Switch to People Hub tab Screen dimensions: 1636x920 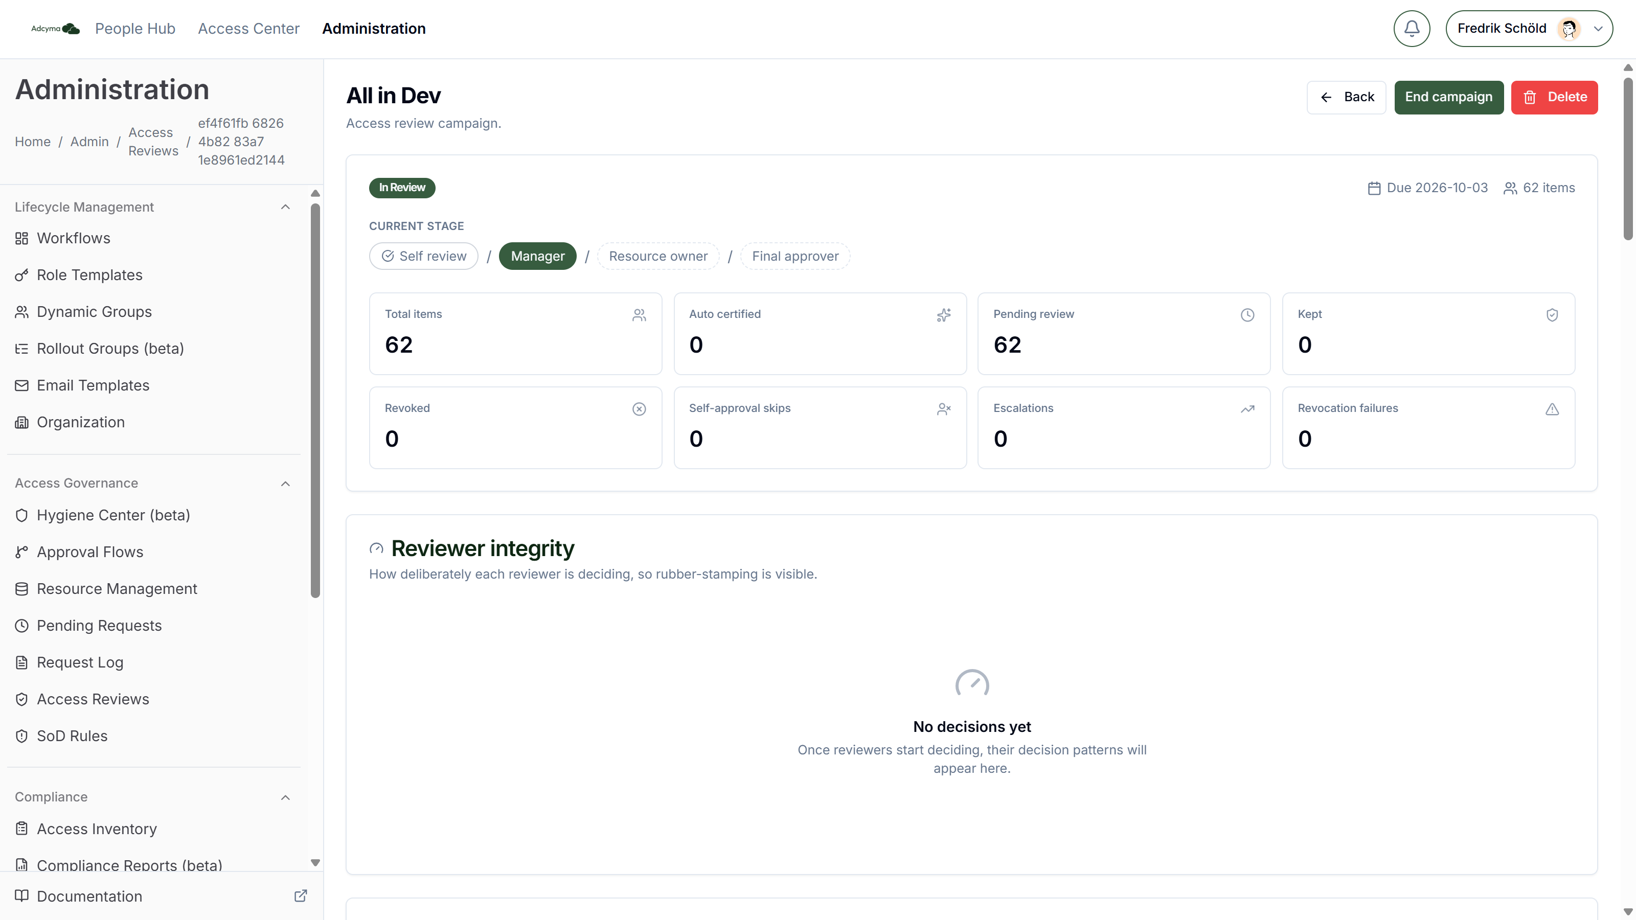click(134, 29)
